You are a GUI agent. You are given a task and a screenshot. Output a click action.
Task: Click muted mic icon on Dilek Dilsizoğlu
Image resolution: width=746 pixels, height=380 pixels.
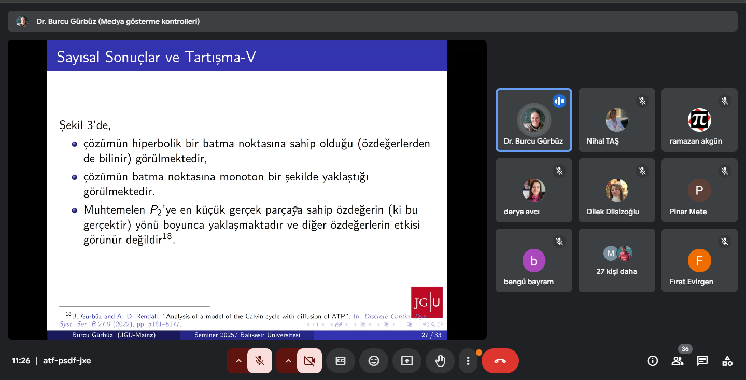[642, 171]
